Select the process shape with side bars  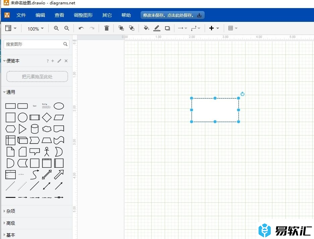[35, 117]
